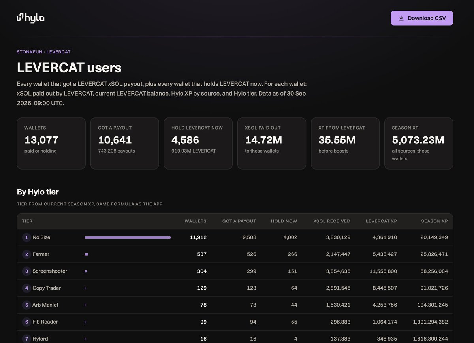This screenshot has width=474, height=343.
Task: Click the 743,208 payouts subtext
Action: pyautogui.click(x=116, y=151)
